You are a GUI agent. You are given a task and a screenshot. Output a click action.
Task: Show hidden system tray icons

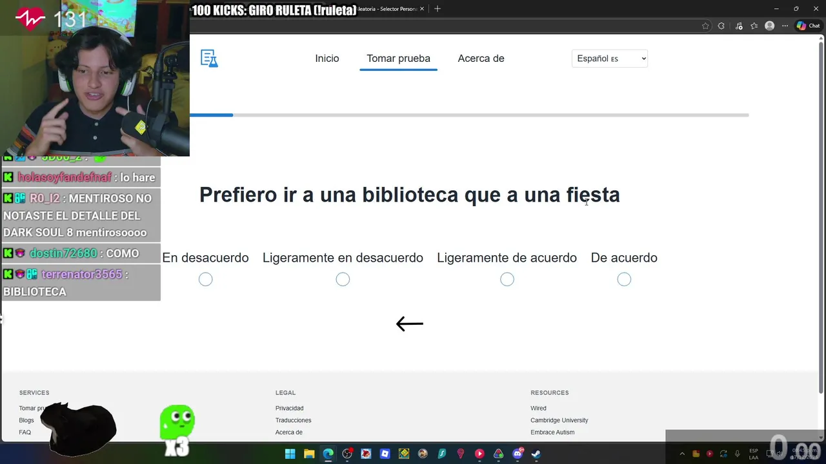tap(682, 454)
